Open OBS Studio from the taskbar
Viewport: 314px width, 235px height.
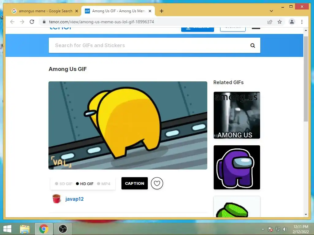pyautogui.click(x=63, y=229)
